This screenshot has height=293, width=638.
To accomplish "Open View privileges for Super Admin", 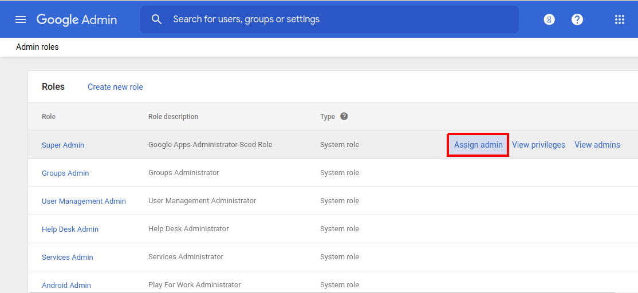I will click(x=538, y=145).
